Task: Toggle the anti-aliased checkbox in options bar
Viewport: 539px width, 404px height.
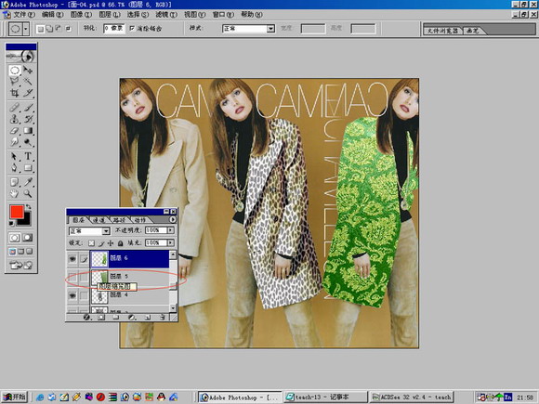Action: click(x=132, y=28)
